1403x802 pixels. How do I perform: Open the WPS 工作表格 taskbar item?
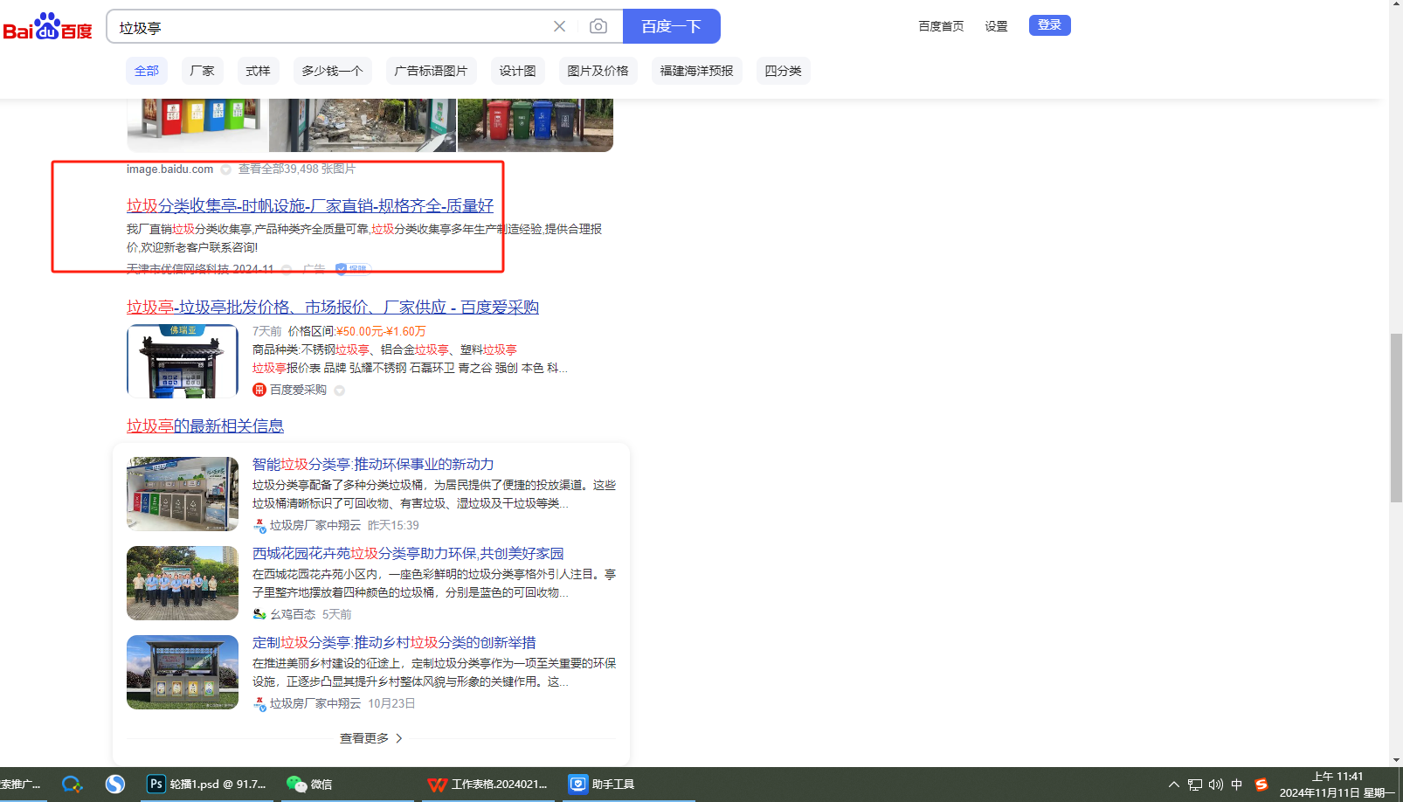tap(488, 784)
